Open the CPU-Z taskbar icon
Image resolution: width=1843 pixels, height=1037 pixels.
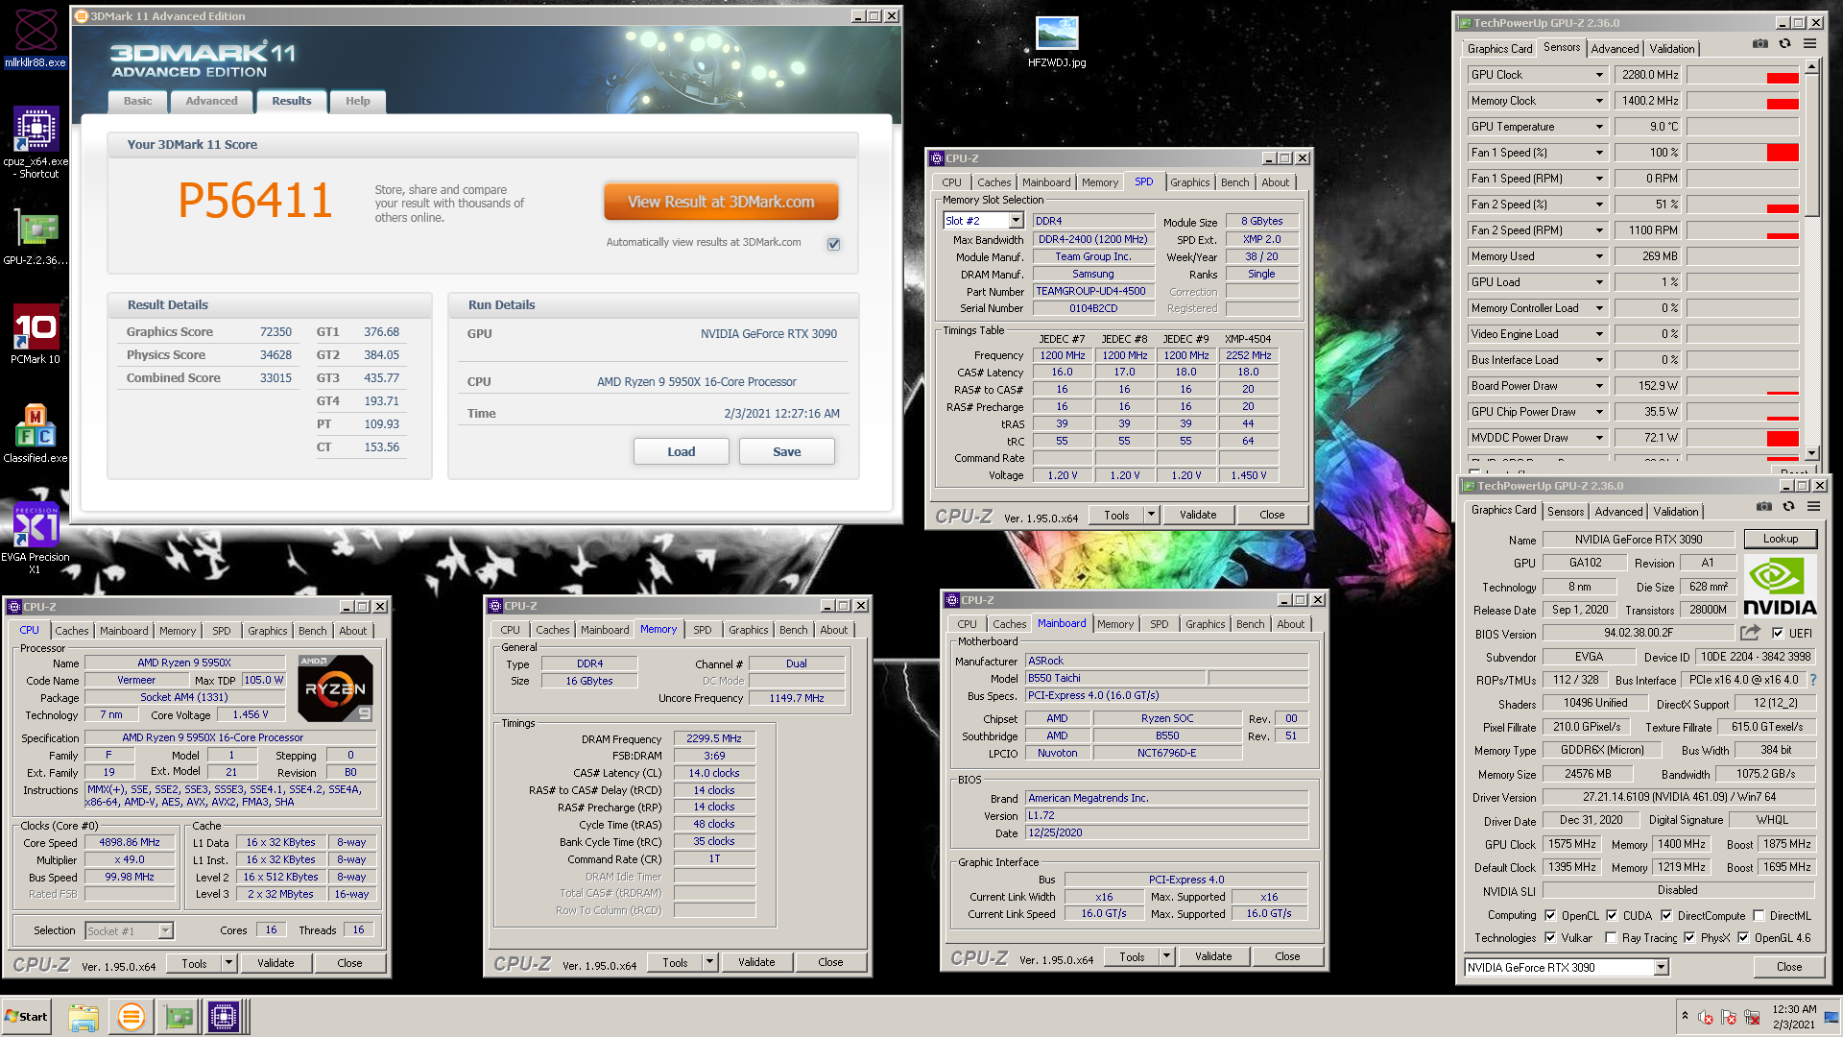(x=224, y=1017)
